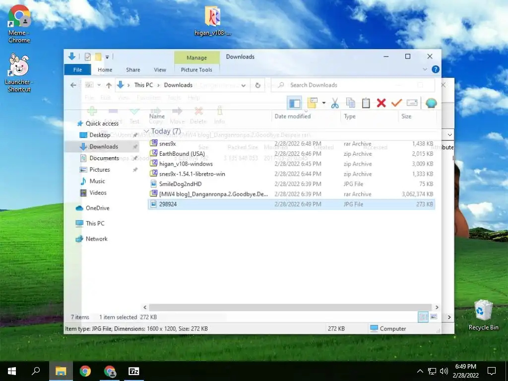Click the Manage contextual tab header
This screenshot has width=508, height=381.
pyautogui.click(x=196, y=58)
